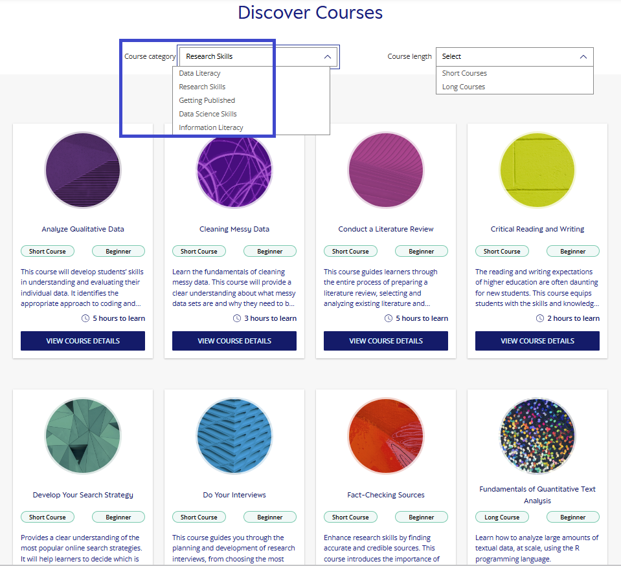The image size is (621, 566).
Task: Click the green Develop Your Search Strategy image
Action: click(x=82, y=436)
